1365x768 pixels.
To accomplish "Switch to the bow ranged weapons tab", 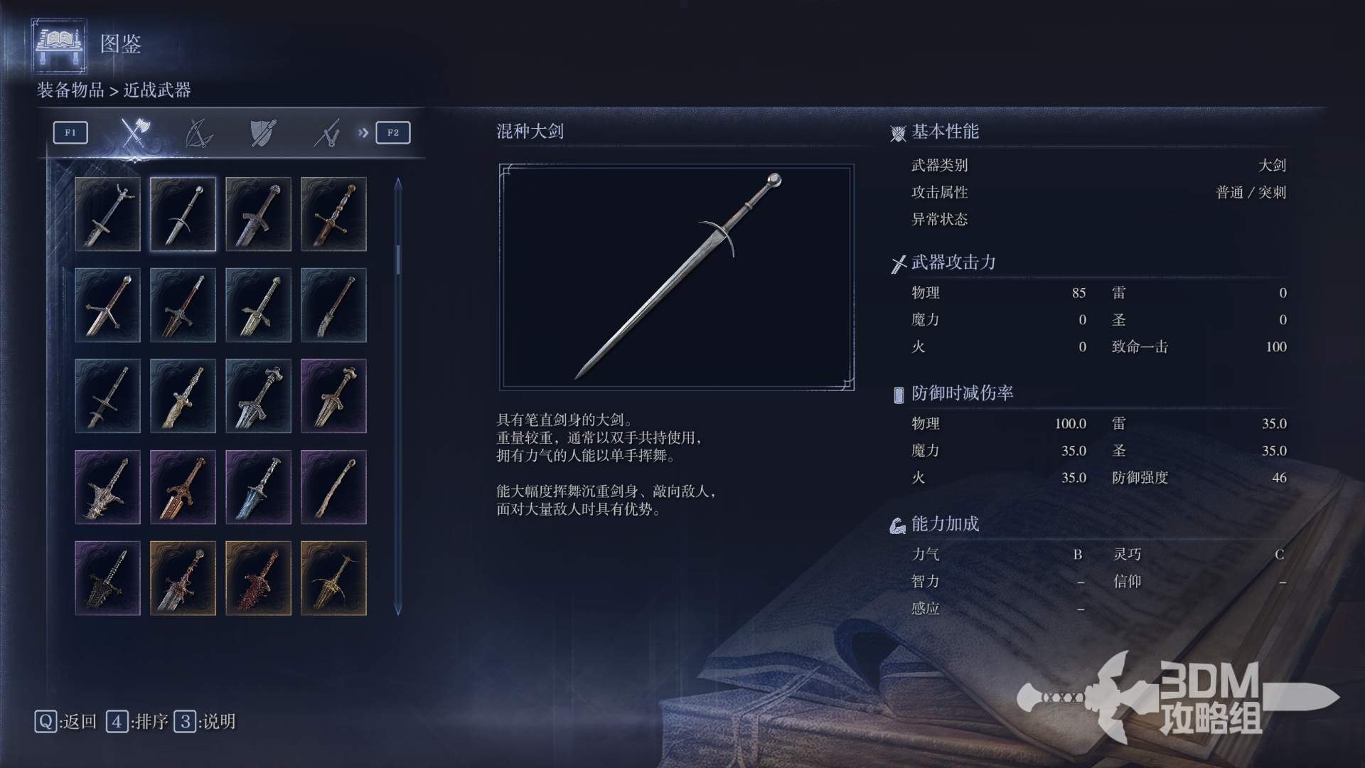I will click(x=198, y=133).
